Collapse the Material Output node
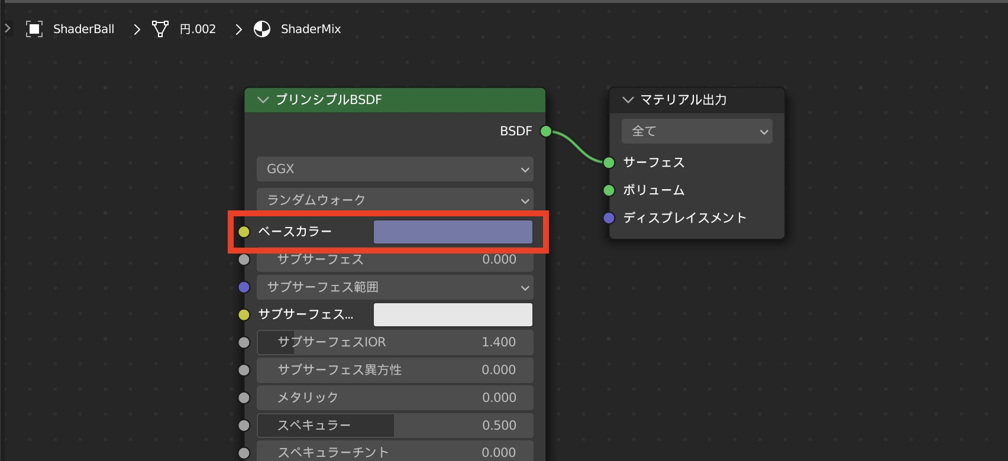 coord(628,100)
